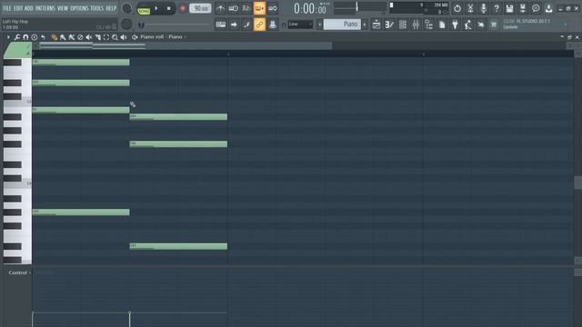Open the online shop cart icon
The image size is (582, 327).
494,25
